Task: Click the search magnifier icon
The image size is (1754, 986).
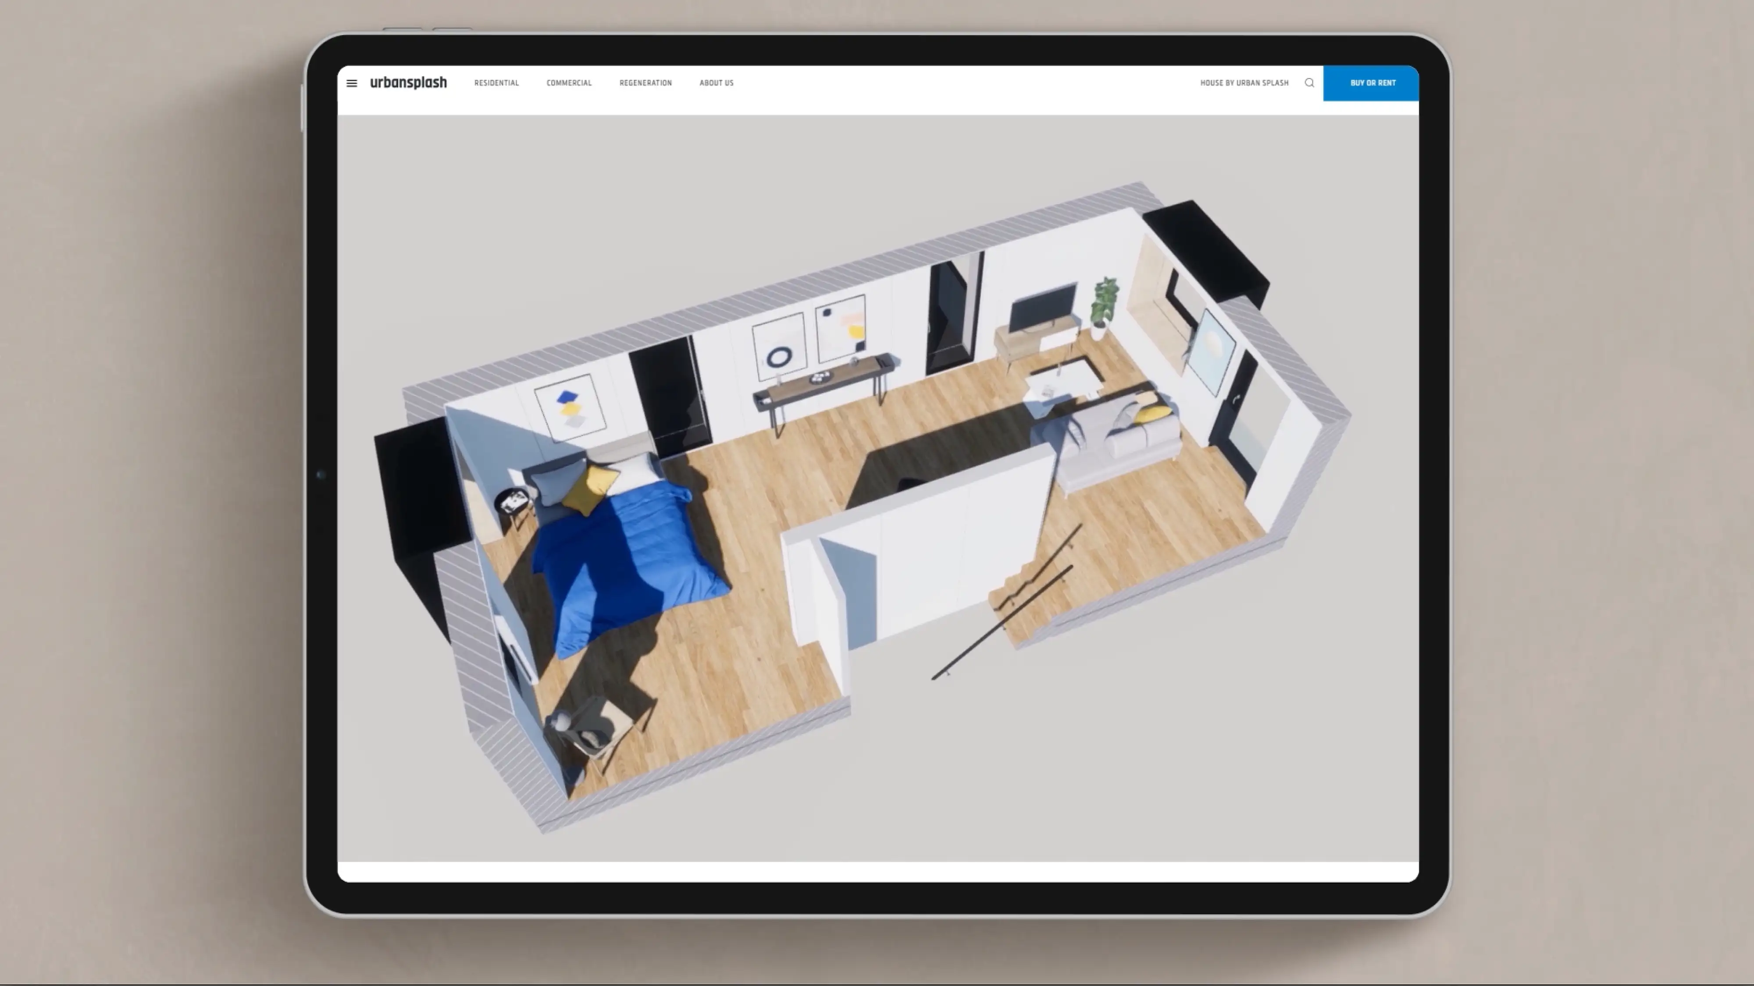Action: pyautogui.click(x=1308, y=83)
